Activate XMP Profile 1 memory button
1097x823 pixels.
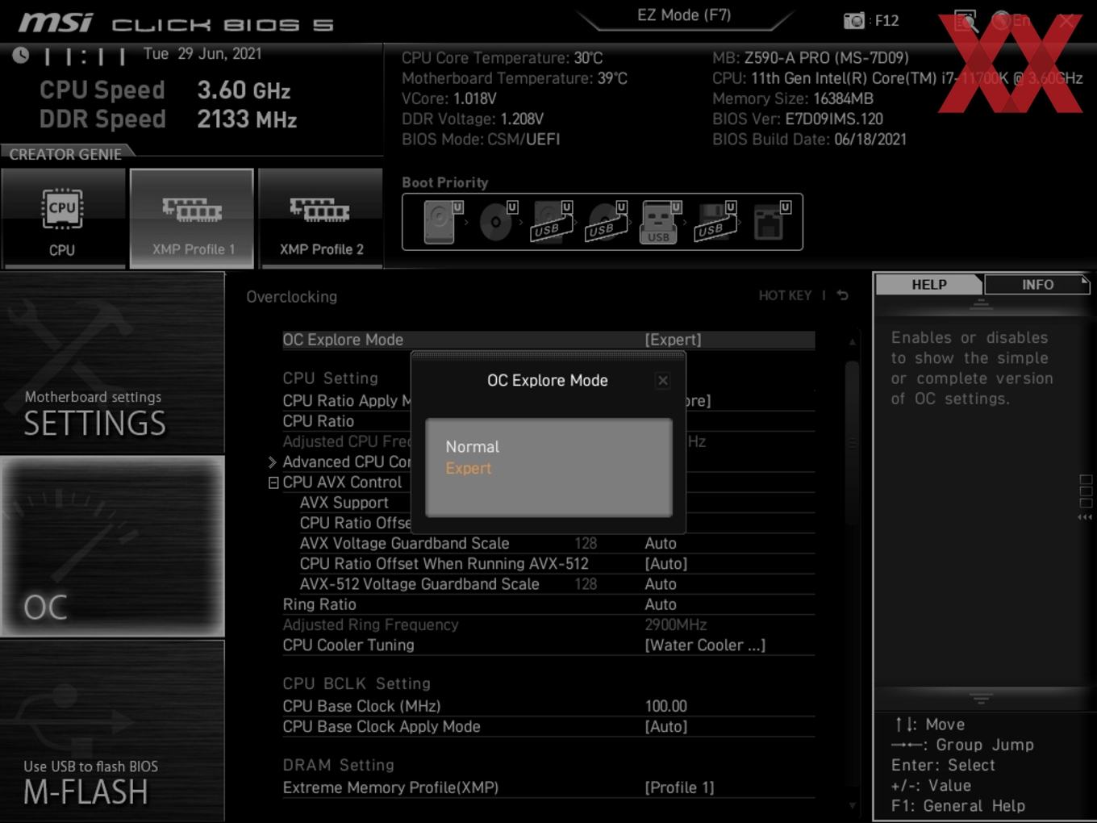(192, 218)
